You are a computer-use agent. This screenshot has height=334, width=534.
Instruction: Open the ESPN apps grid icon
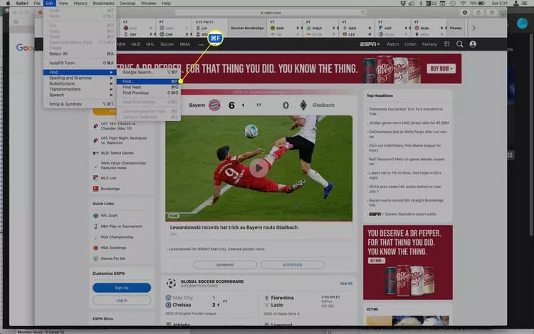point(447,44)
